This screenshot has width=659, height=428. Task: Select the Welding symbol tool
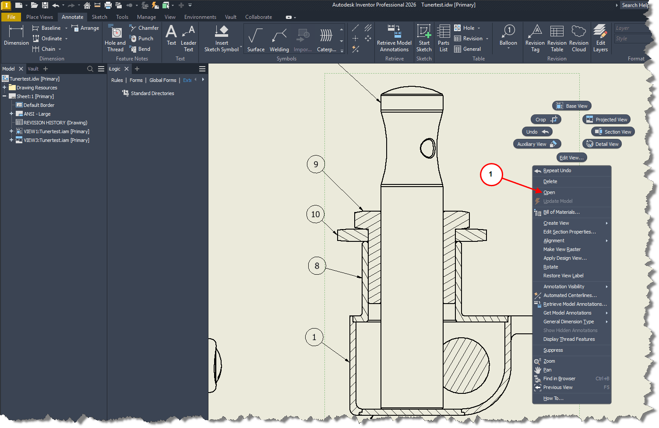click(279, 39)
